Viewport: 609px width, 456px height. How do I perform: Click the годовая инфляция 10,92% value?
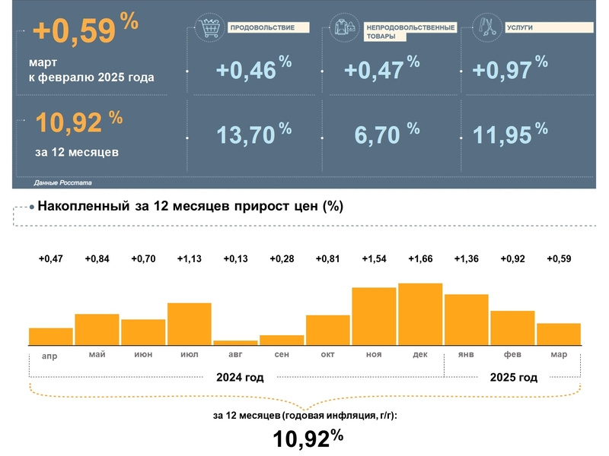[x=307, y=437]
